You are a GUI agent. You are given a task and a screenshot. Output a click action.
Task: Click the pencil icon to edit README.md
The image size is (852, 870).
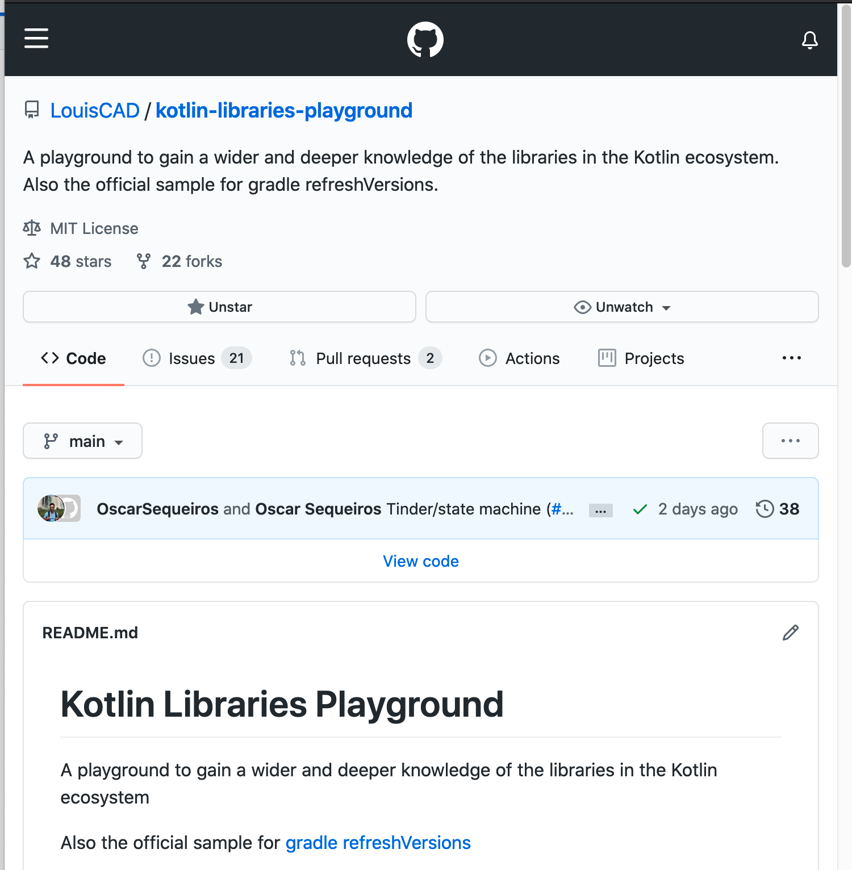[790, 633]
